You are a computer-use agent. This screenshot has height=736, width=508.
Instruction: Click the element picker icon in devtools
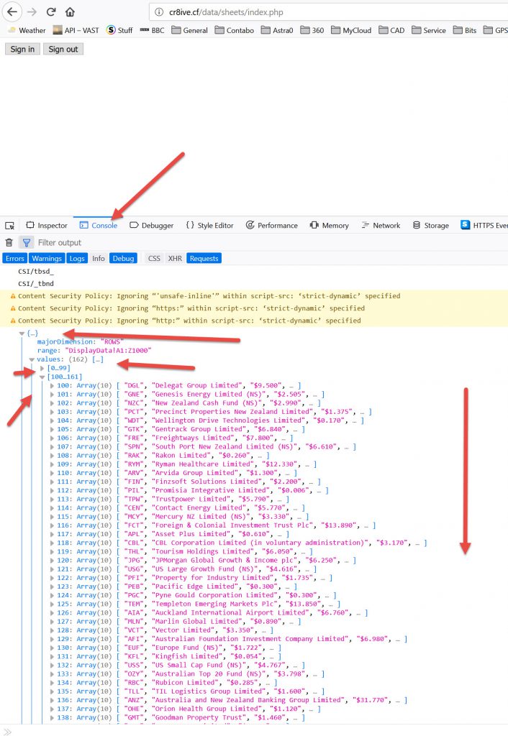click(10, 225)
